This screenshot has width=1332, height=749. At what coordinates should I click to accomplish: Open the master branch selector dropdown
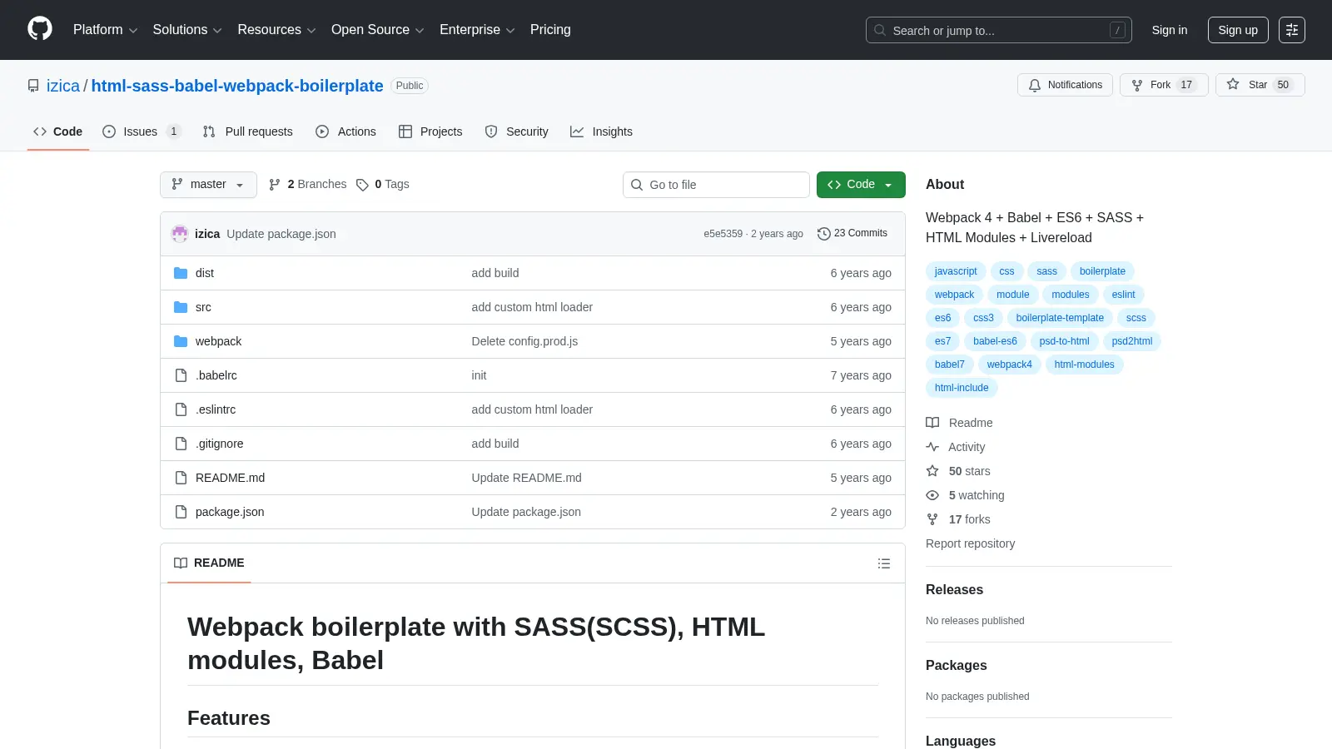pos(208,185)
